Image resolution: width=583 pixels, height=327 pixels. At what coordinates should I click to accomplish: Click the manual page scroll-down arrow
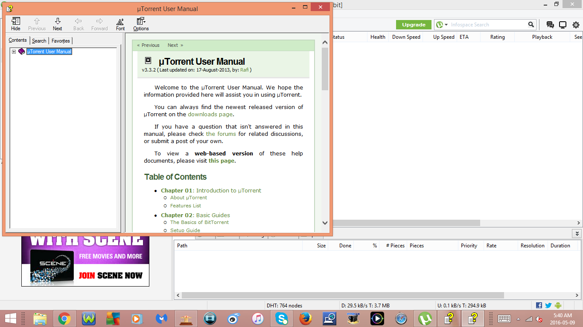(x=325, y=223)
